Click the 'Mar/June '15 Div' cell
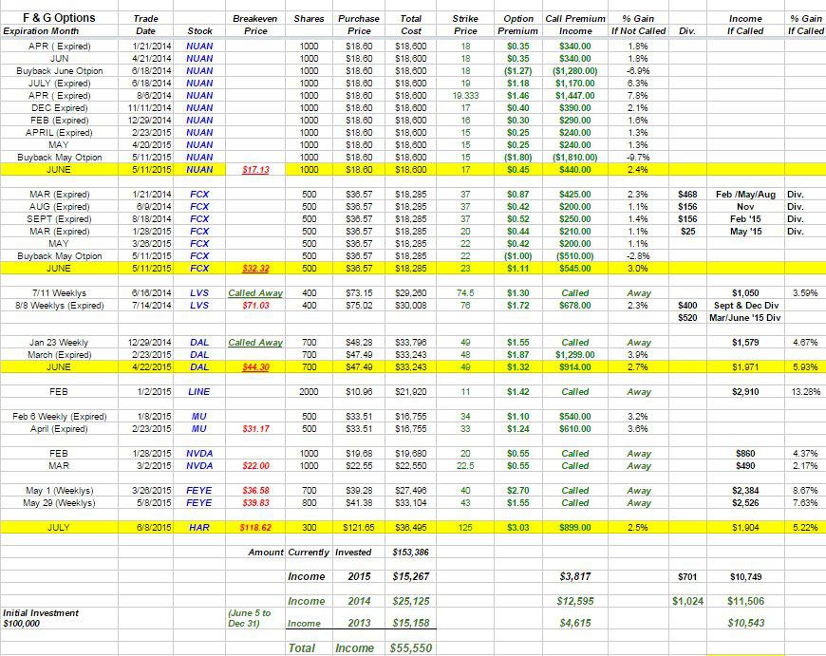The height and width of the screenshot is (656, 826). pyautogui.click(x=745, y=318)
